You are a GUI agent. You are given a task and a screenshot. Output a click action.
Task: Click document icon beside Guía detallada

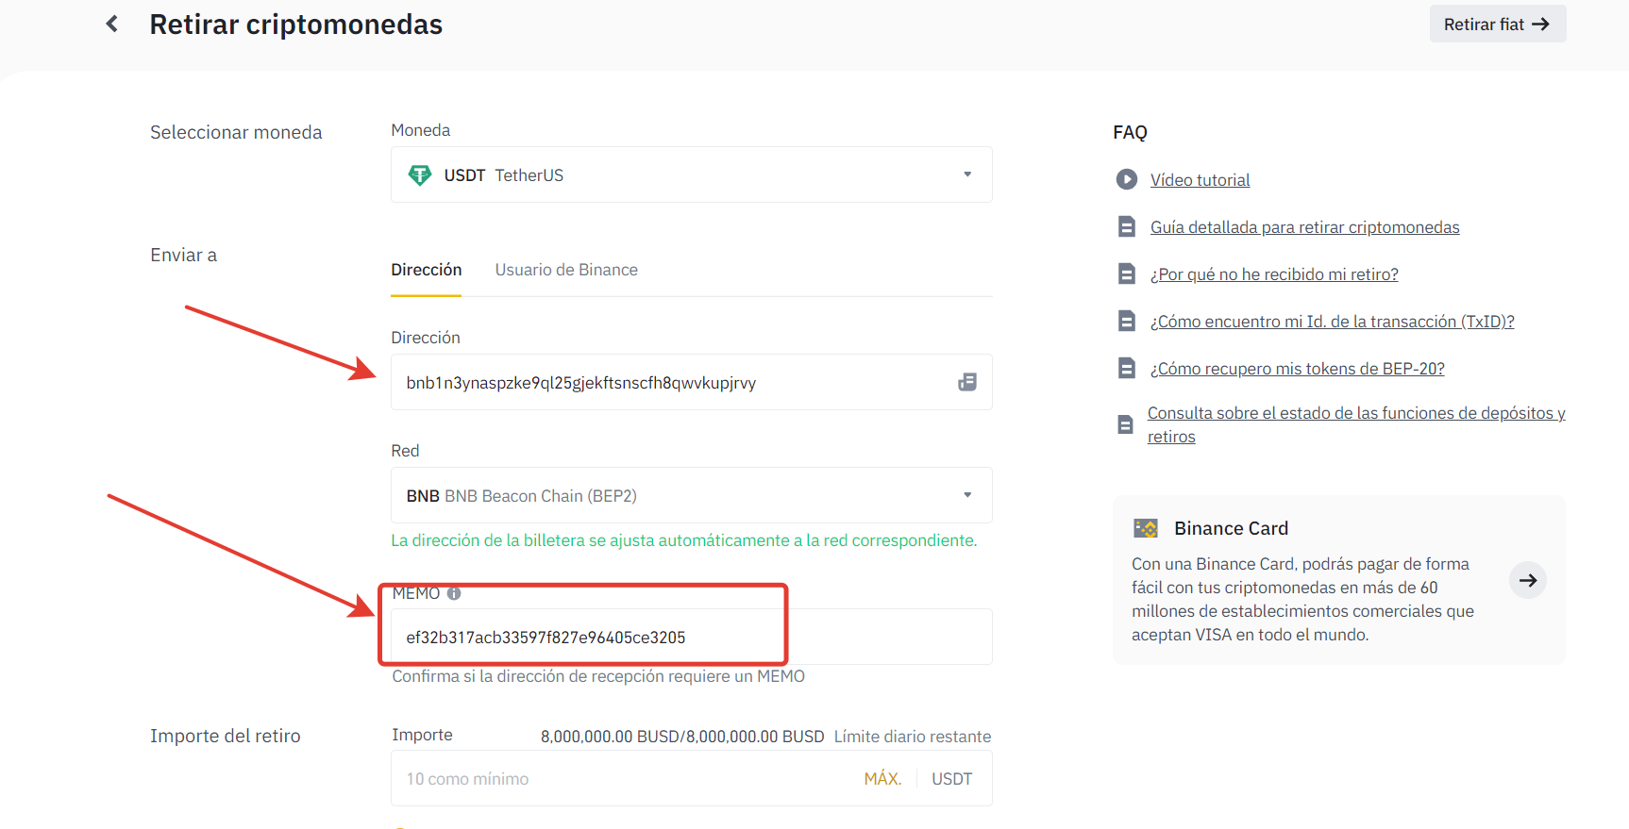pyautogui.click(x=1127, y=226)
